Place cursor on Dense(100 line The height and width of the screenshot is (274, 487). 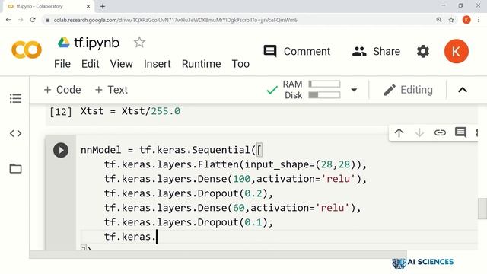click(x=235, y=179)
